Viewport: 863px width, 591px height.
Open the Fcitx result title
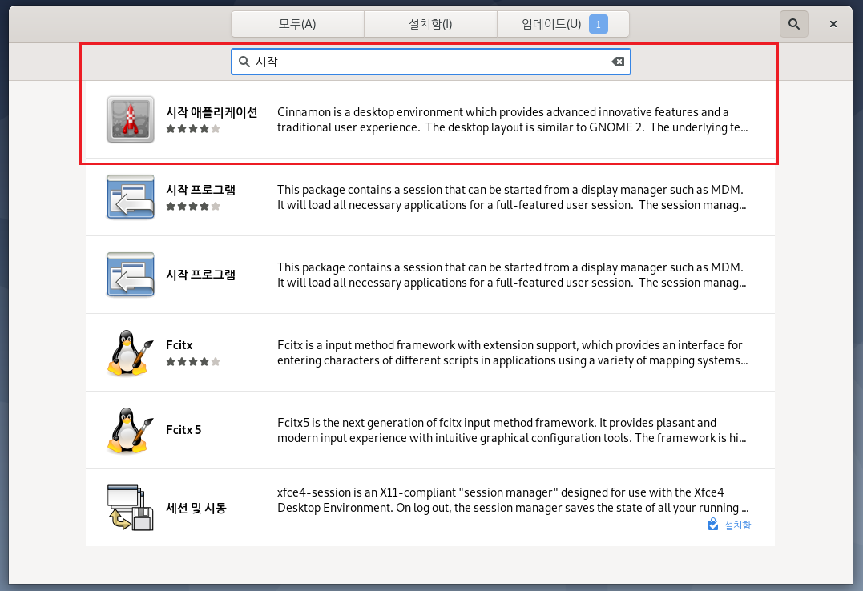coord(179,345)
